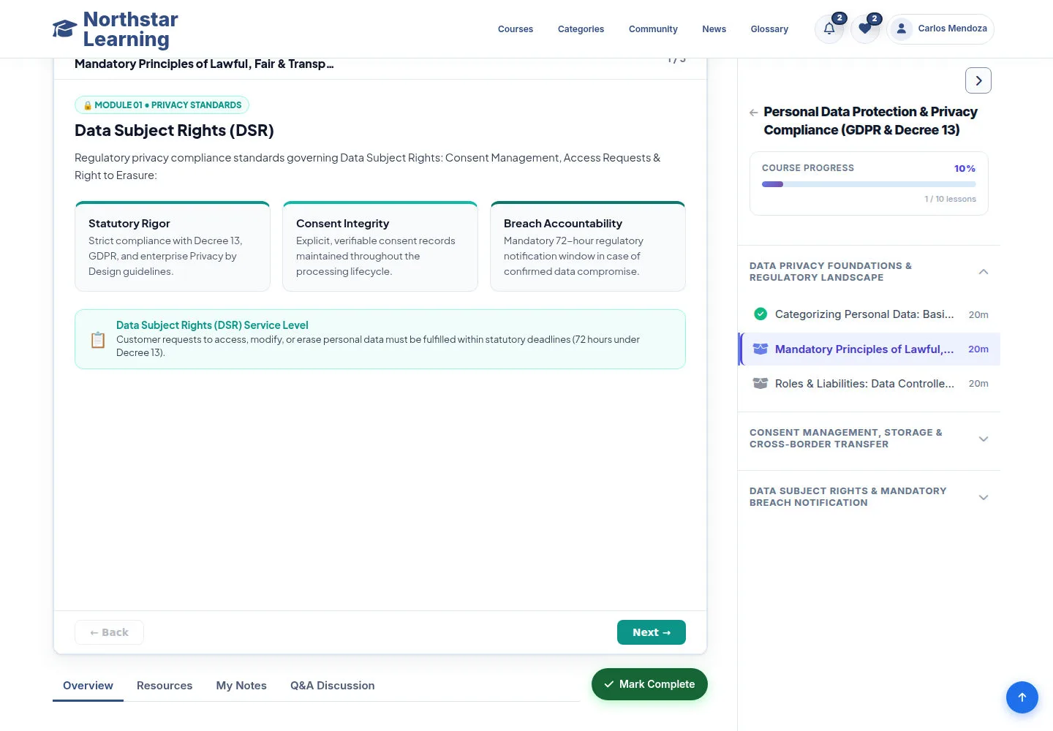Open the Roles & Liabilities: Data Controller lesson
This screenshot has width=1053, height=731.
click(x=869, y=384)
